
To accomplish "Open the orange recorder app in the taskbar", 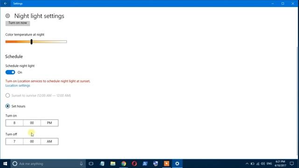I will pos(166,164).
